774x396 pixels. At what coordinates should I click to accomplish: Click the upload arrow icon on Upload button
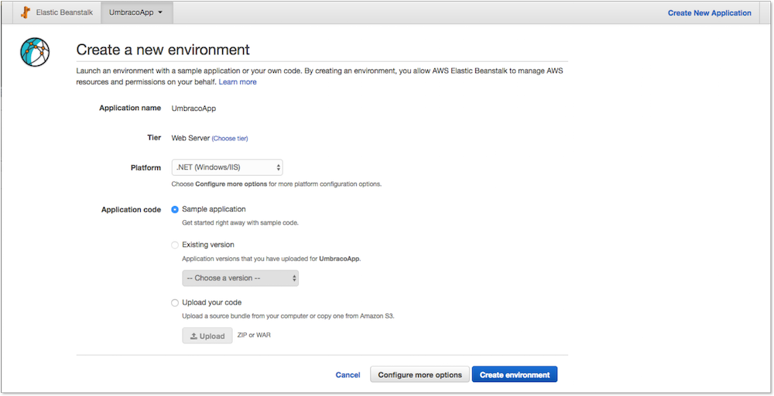point(193,336)
